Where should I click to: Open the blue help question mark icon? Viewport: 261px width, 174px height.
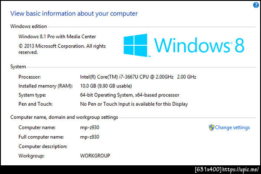click(x=256, y=5)
